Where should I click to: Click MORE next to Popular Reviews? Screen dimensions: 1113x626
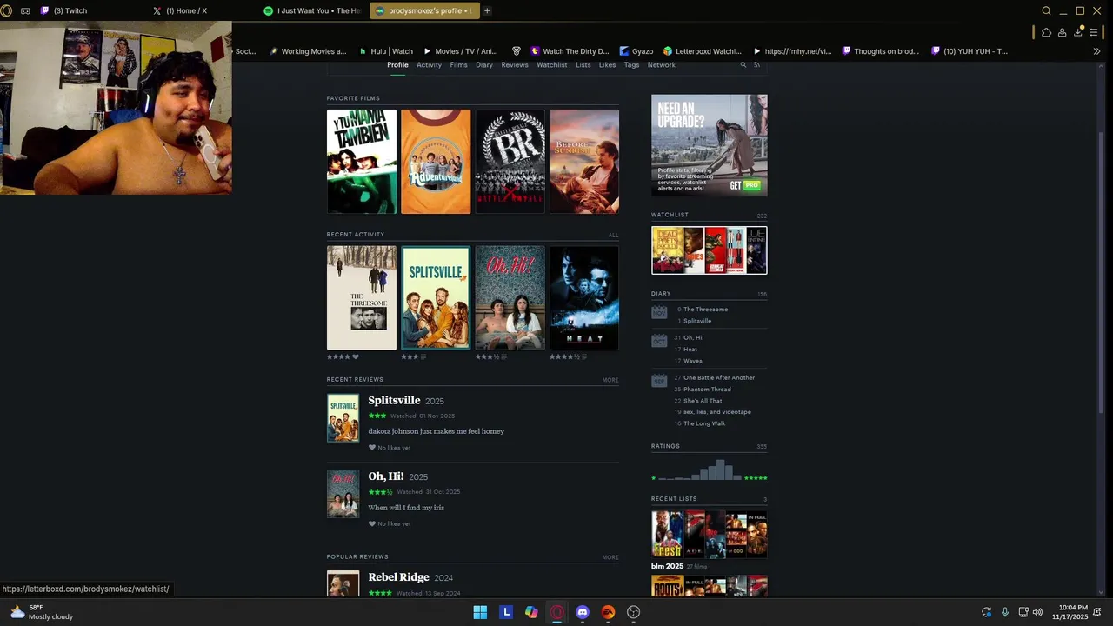click(610, 557)
